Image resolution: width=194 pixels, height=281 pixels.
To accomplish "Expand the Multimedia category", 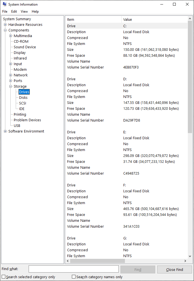I will pos(11,36).
